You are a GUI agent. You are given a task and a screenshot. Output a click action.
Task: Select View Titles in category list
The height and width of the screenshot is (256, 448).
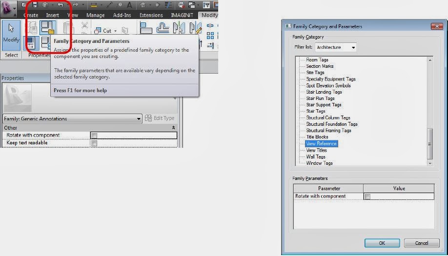pyautogui.click(x=316, y=150)
